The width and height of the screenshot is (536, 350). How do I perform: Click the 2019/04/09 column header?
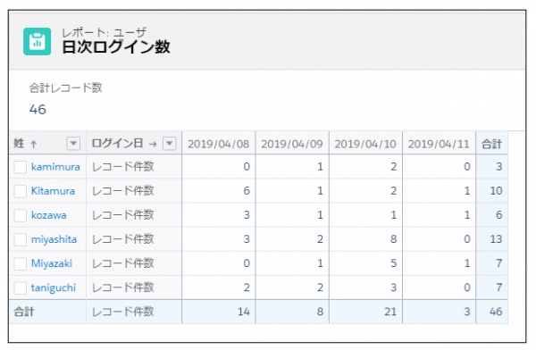(292, 144)
